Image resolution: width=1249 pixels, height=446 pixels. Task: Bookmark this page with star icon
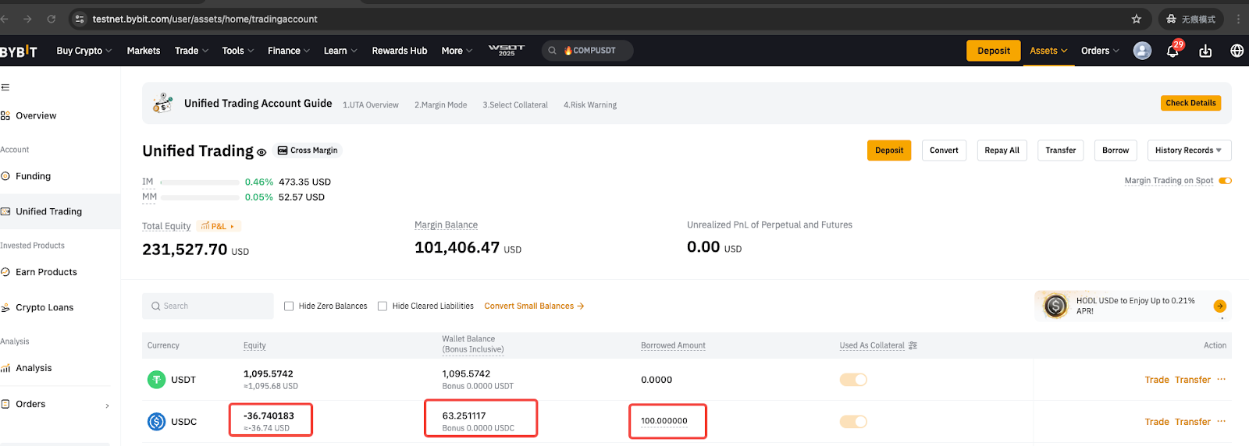coord(1136,19)
